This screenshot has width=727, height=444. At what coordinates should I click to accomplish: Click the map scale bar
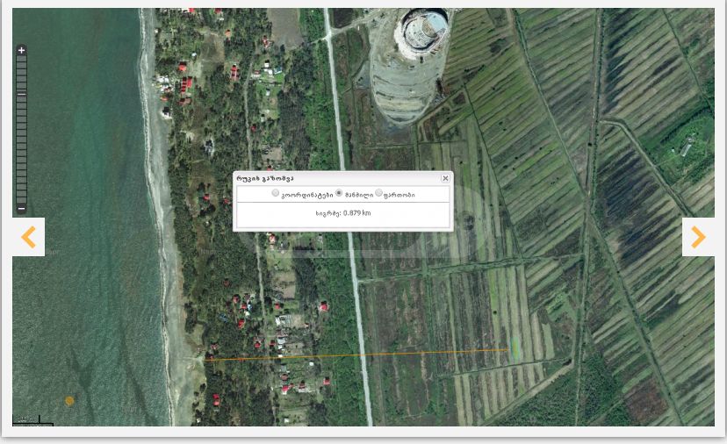point(32,421)
